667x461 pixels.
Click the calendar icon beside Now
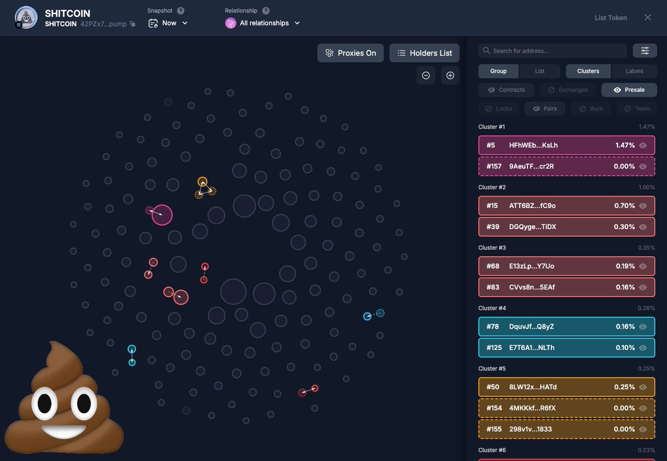click(153, 23)
